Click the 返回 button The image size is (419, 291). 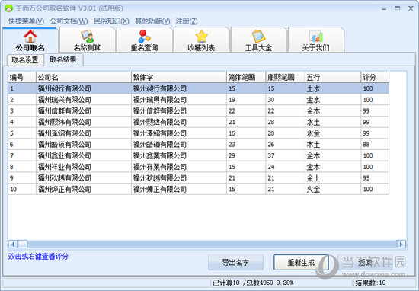point(365,262)
